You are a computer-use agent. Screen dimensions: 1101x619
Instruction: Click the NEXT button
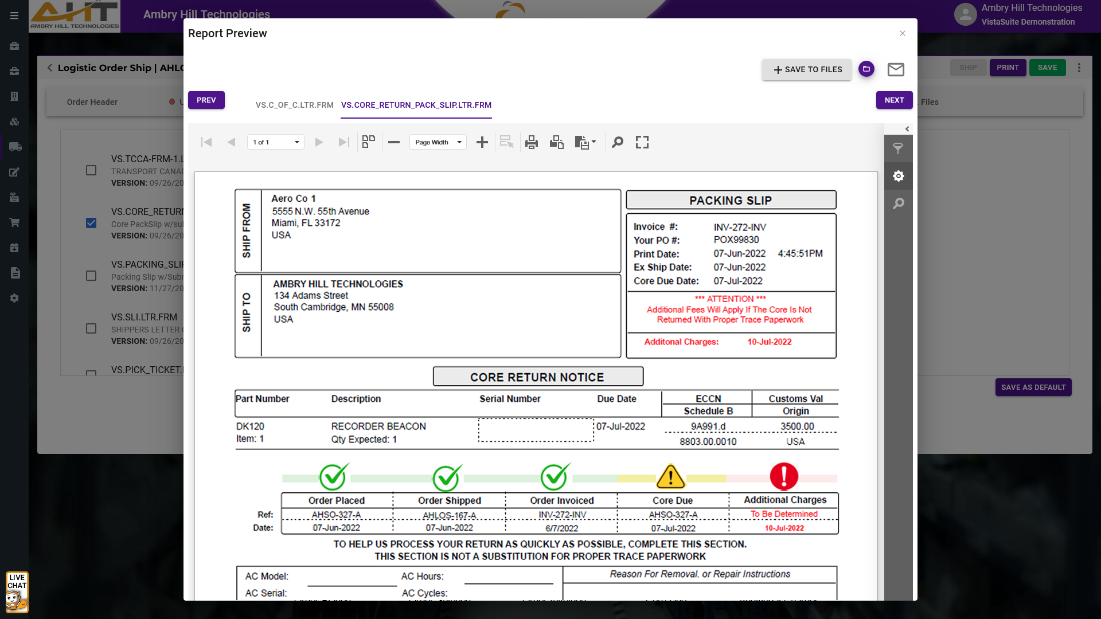point(893,100)
